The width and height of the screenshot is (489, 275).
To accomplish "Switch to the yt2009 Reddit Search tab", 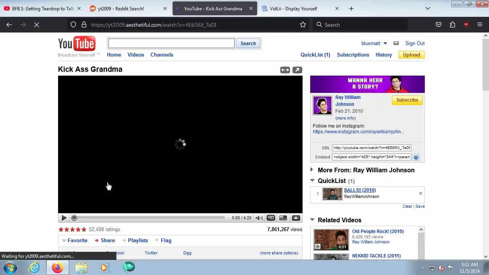I will [x=128, y=8].
